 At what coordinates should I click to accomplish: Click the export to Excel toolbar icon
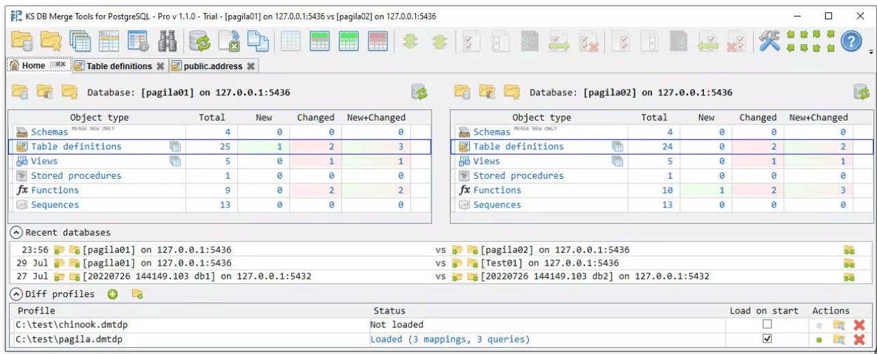229,41
